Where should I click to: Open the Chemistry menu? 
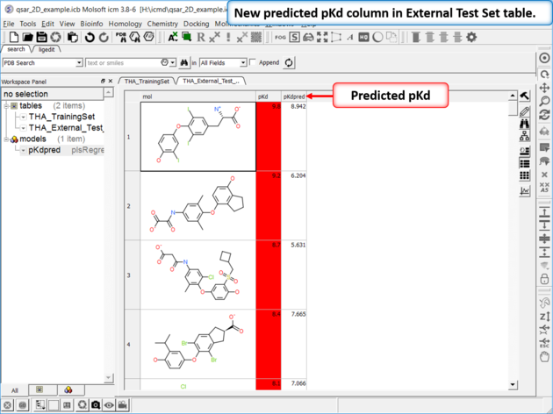point(162,24)
